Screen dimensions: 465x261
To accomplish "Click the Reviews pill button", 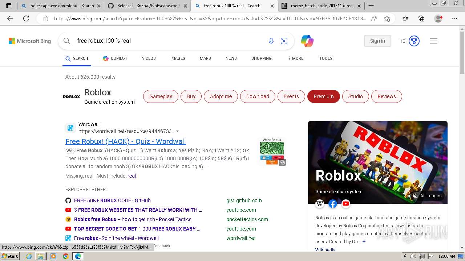I will pyautogui.click(x=387, y=96).
